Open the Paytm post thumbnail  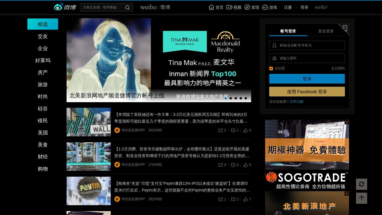tap(89, 191)
